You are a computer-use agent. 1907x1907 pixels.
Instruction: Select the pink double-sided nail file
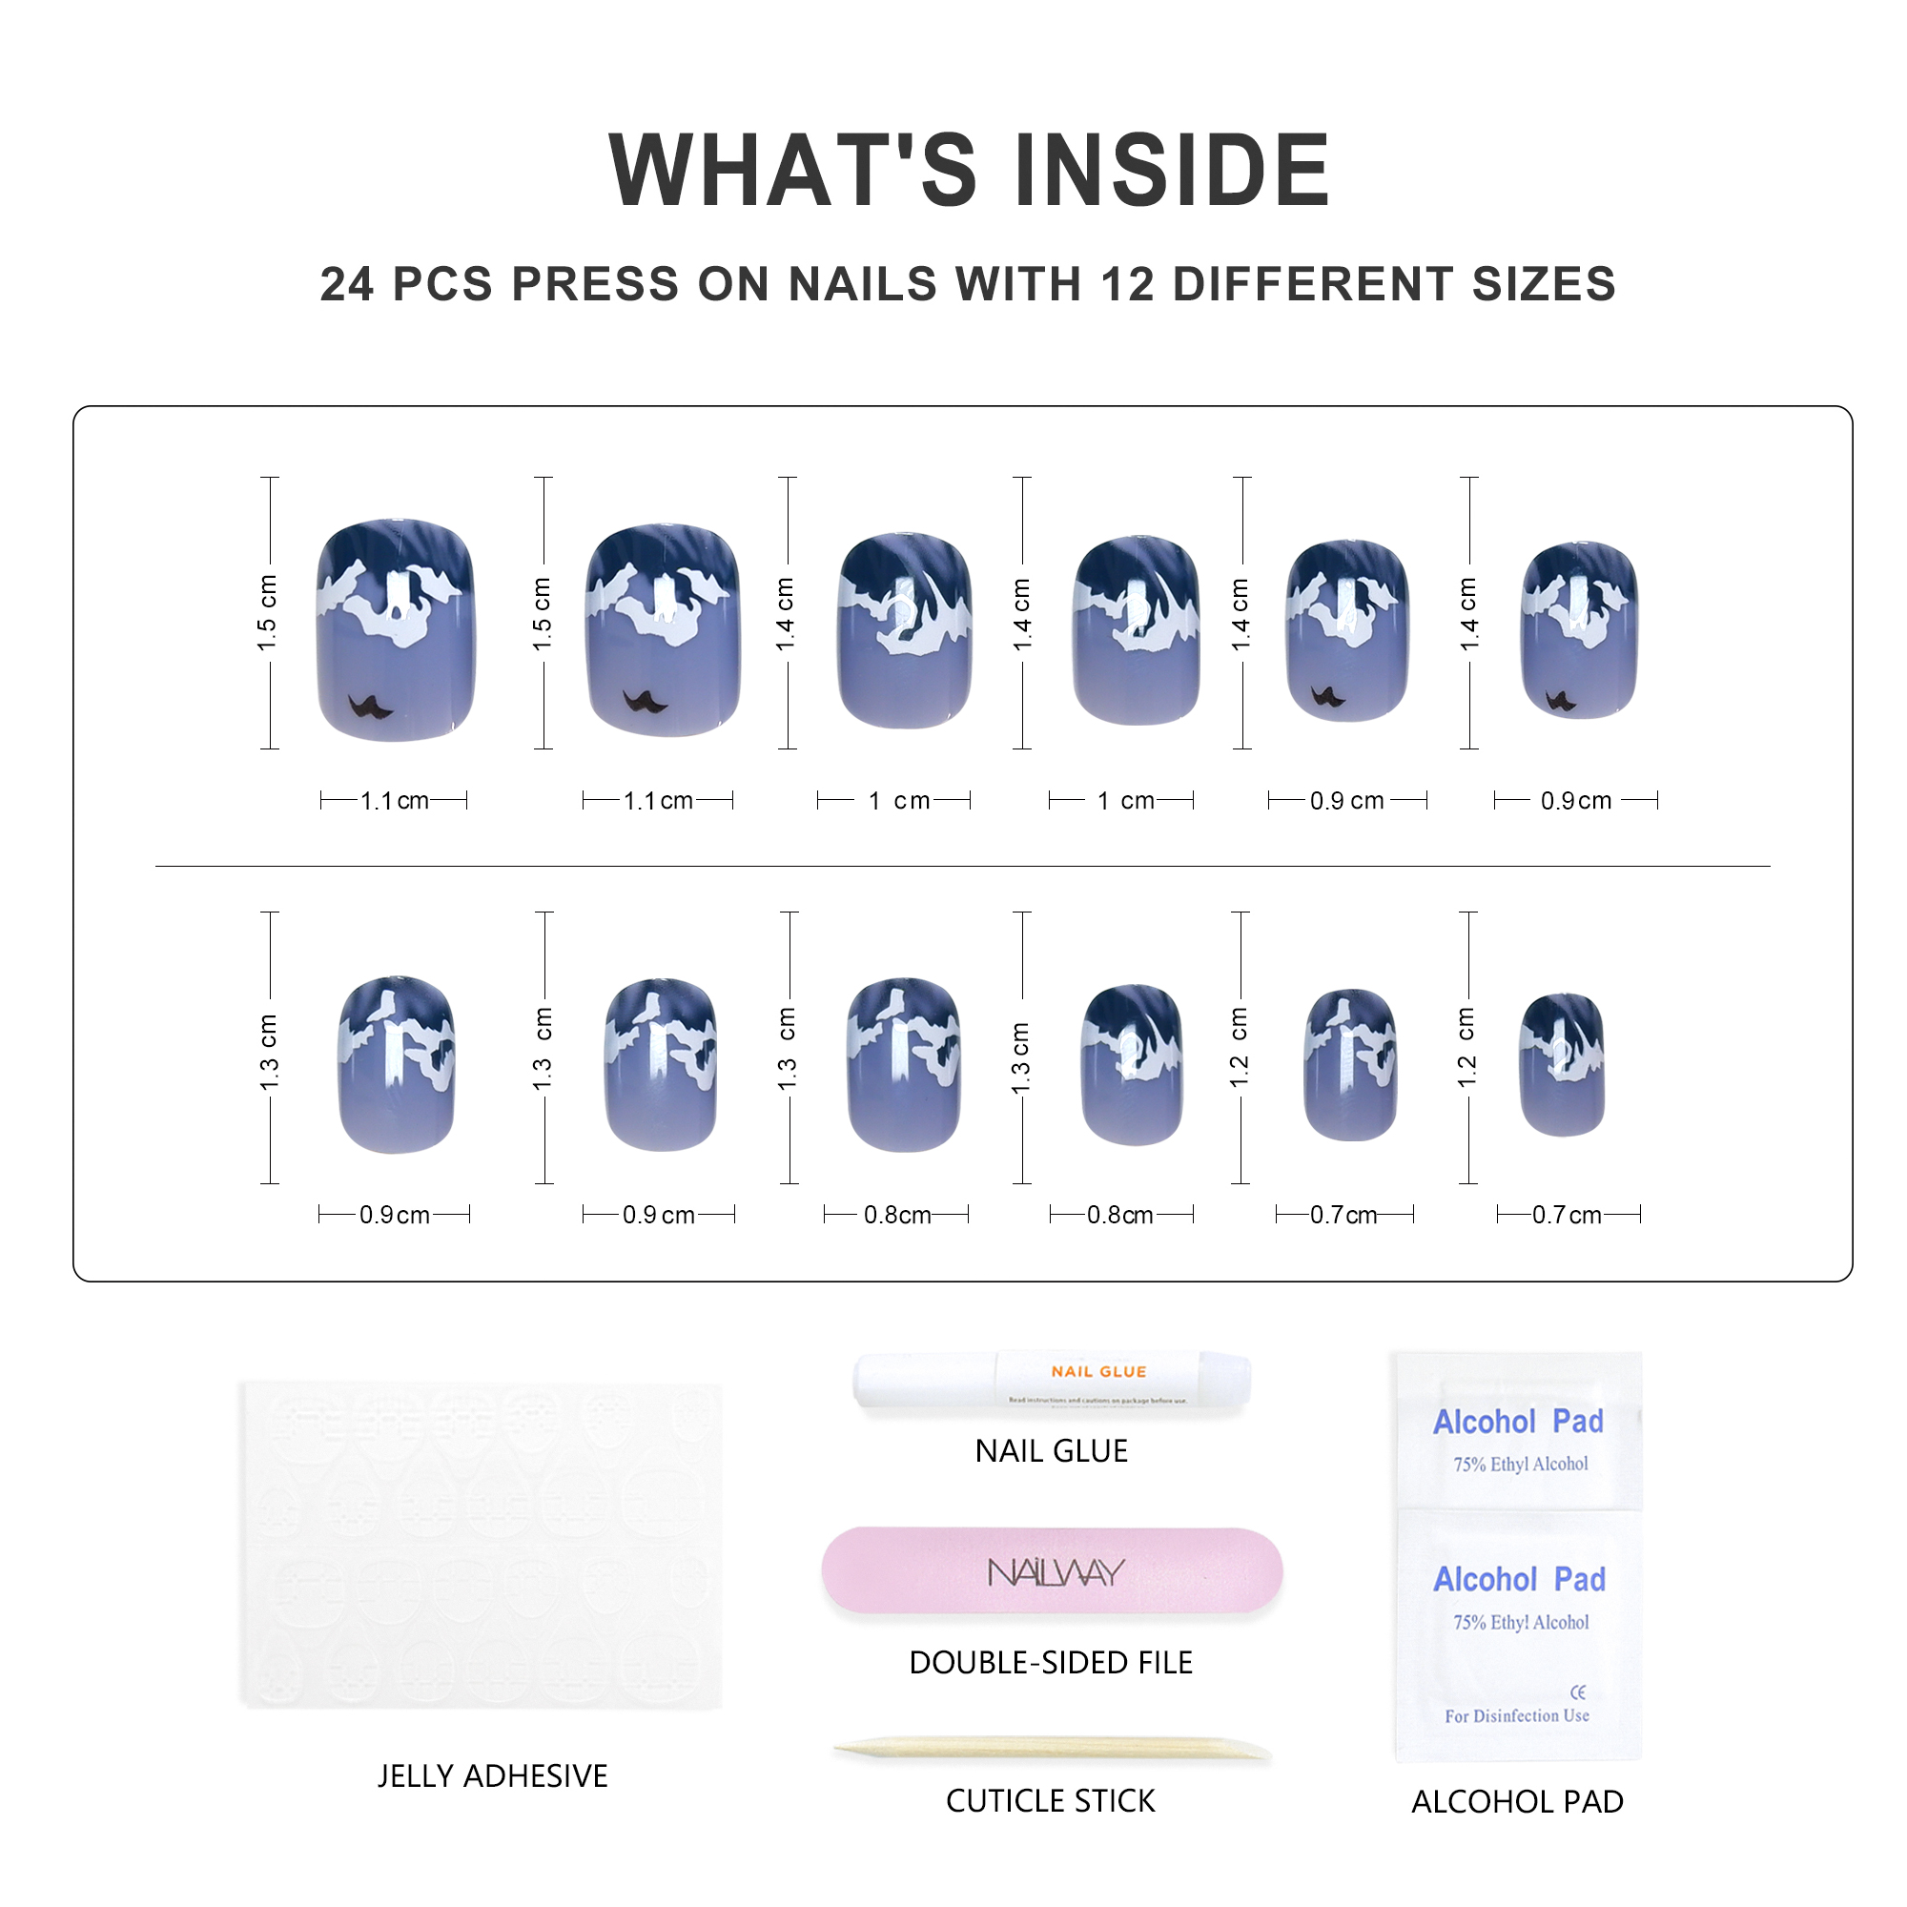click(x=1053, y=1571)
